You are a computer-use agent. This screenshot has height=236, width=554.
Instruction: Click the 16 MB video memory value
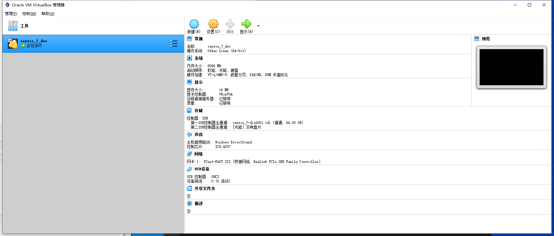[x=224, y=90]
